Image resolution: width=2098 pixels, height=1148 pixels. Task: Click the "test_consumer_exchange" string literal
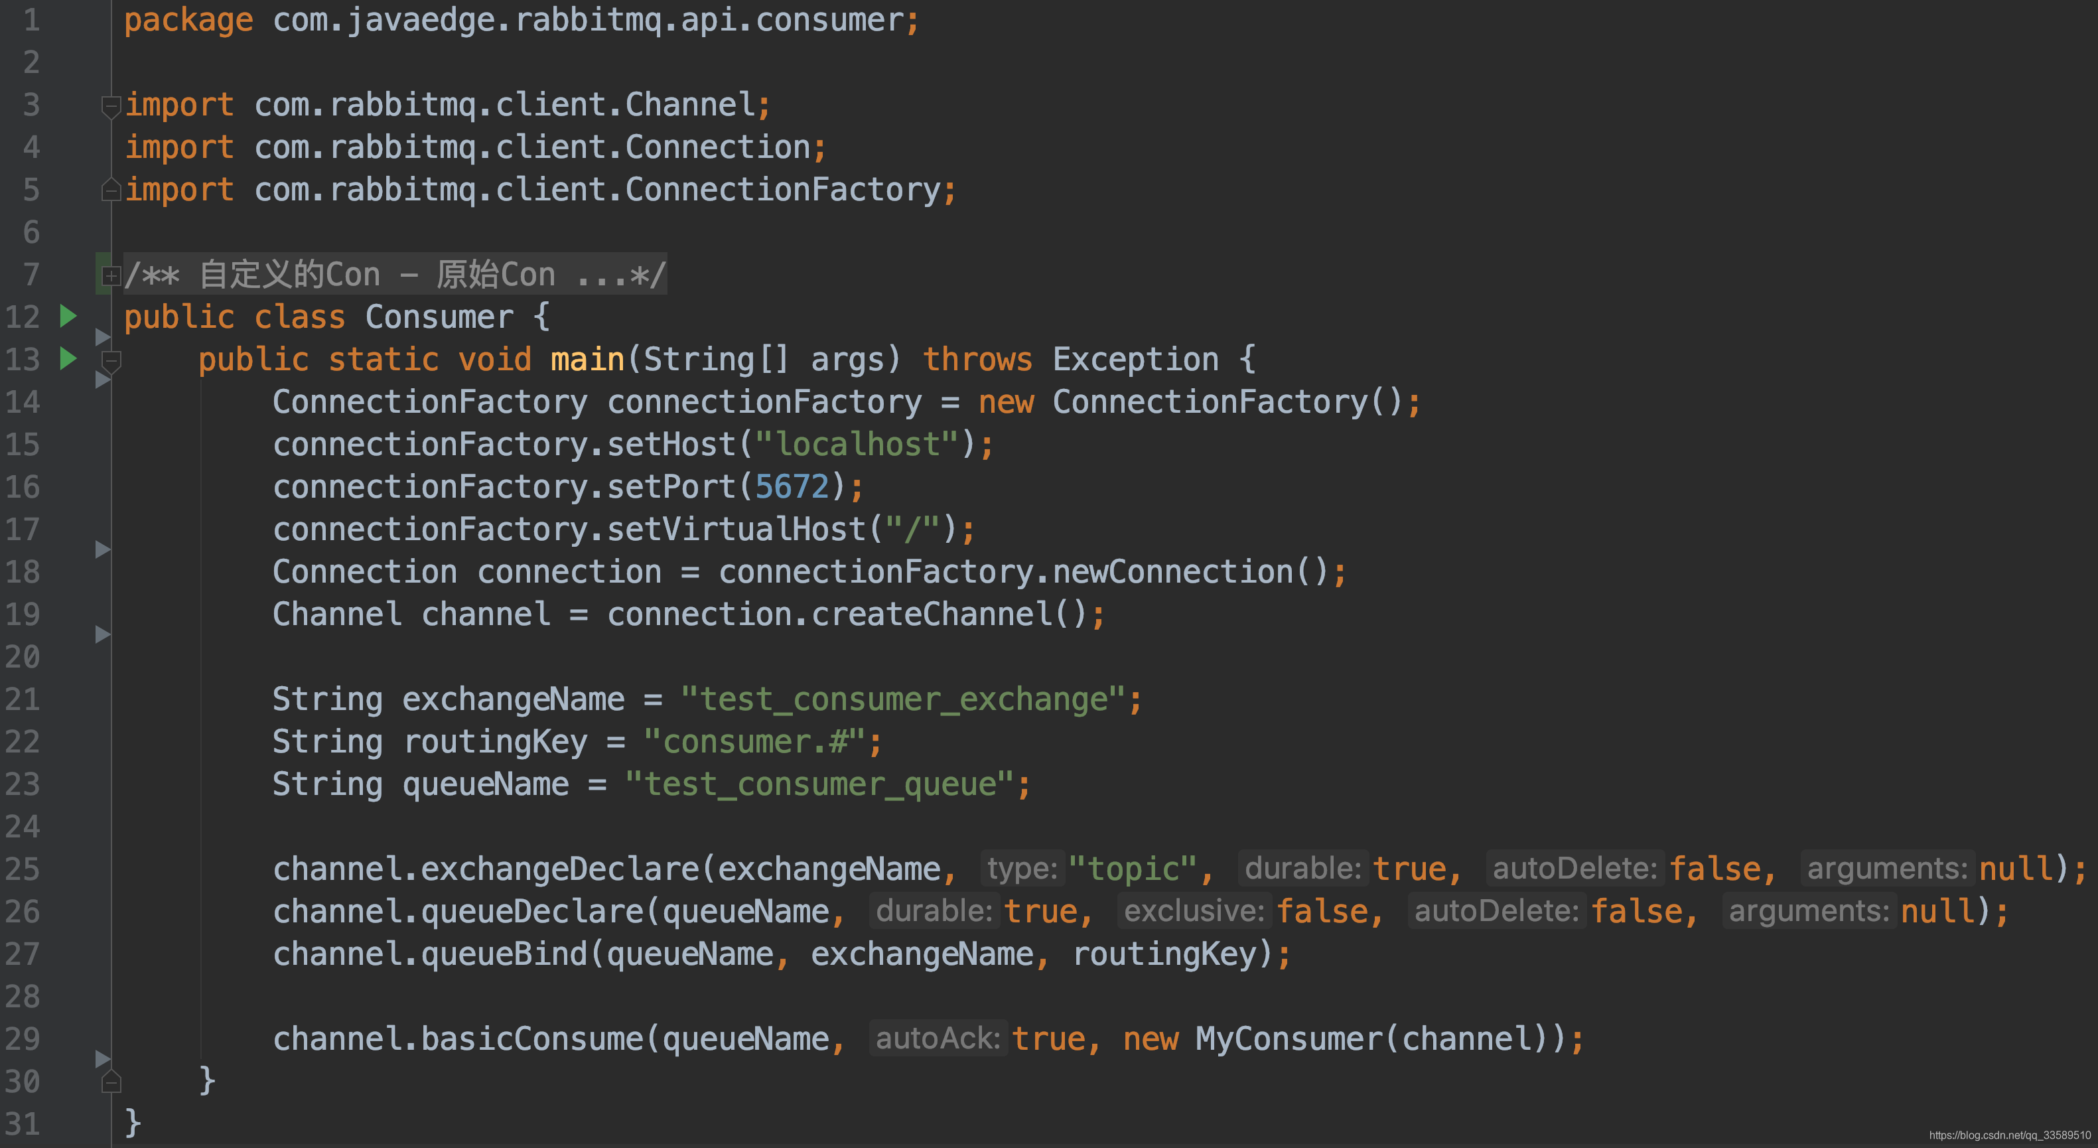click(902, 699)
